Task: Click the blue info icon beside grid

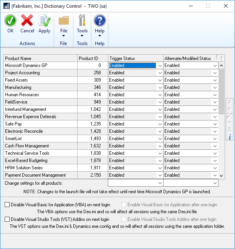Action: [230, 137]
